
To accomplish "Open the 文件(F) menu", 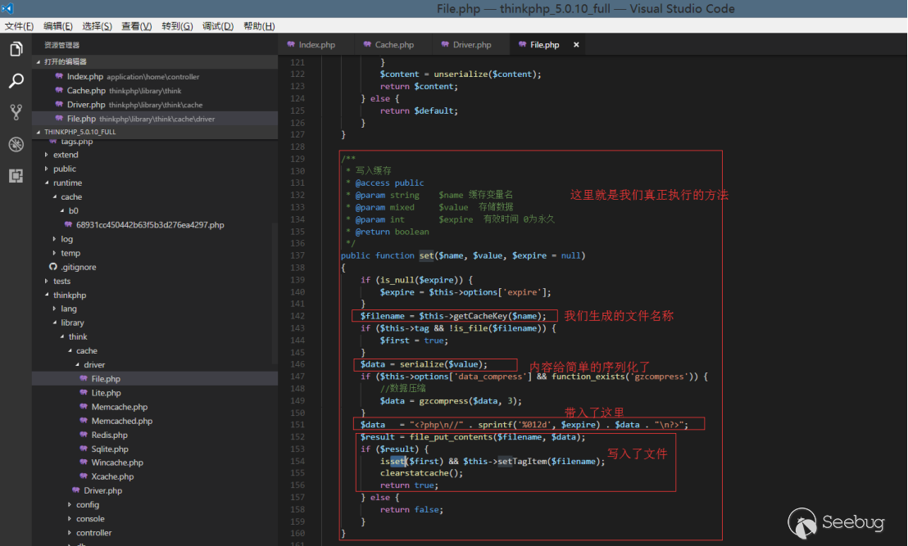I will [x=19, y=26].
